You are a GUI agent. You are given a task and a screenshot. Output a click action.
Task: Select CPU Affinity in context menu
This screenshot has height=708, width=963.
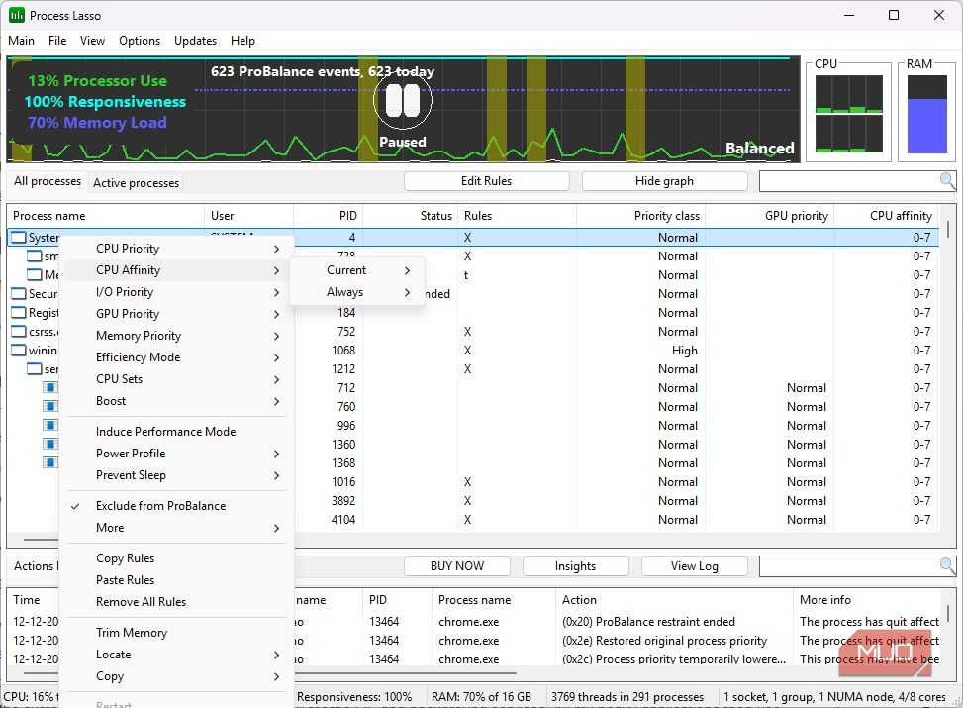pos(176,270)
